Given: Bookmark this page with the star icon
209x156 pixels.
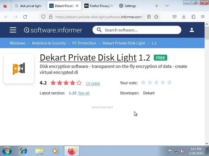Looking at the screenshot, I should coord(156,17).
